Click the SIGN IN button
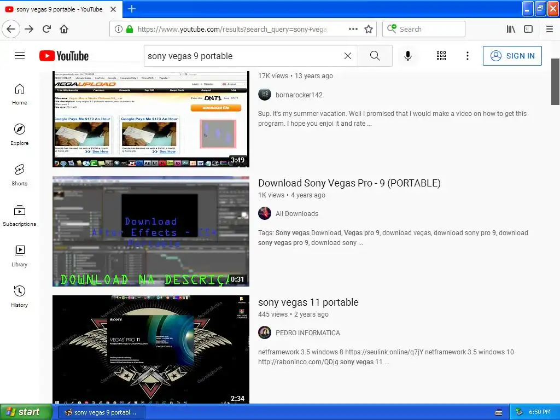This screenshot has height=420, width=560. pyautogui.click(x=512, y=56)
